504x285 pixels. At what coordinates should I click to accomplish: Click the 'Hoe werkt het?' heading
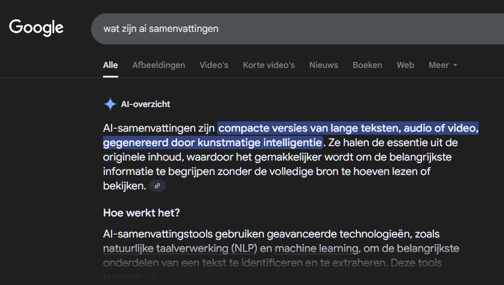point(142,212)
